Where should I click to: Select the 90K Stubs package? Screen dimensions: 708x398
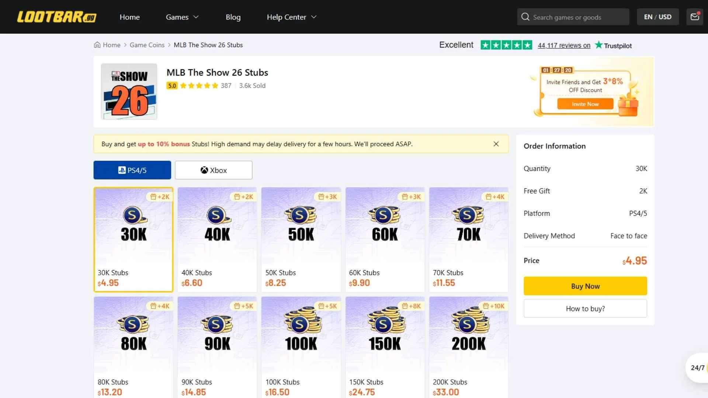tap(217, 347)
